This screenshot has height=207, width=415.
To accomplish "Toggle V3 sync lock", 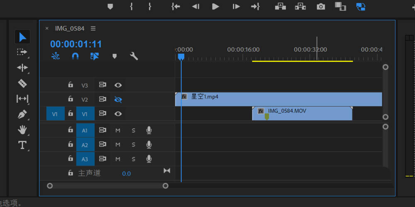I will [x=103, y=85].
